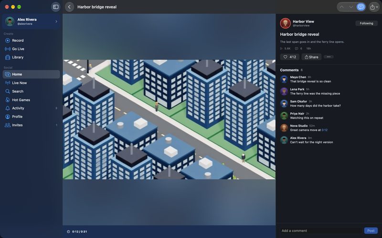Click the Share button under title
Viewport: 382px width, 238px height.
(311, 57)
